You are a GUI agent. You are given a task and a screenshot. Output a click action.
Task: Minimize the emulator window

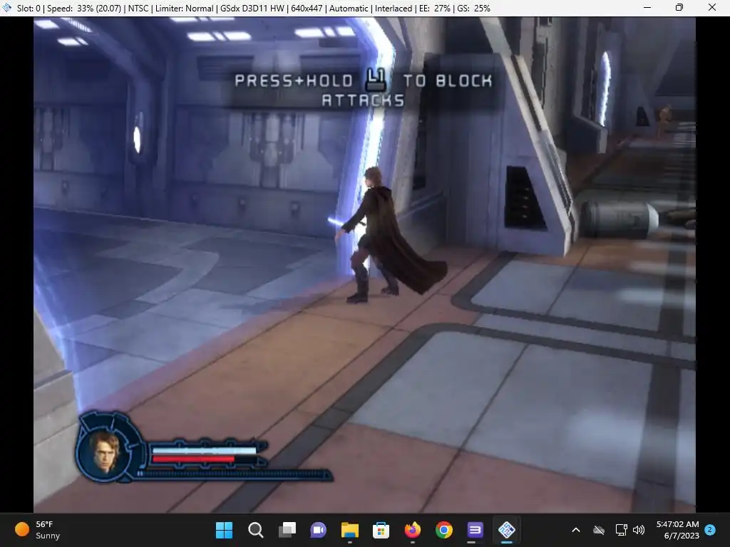tap(647, 7)
